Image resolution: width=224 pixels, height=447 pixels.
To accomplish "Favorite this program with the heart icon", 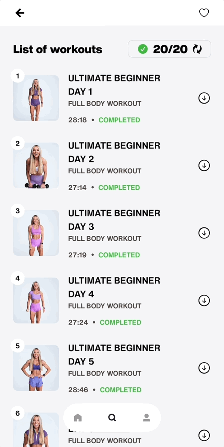I will click(204, 13).
